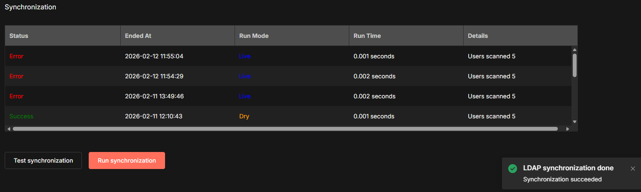Click the Run Mode column header
This screenshot has height=192, width=641.
254,36
